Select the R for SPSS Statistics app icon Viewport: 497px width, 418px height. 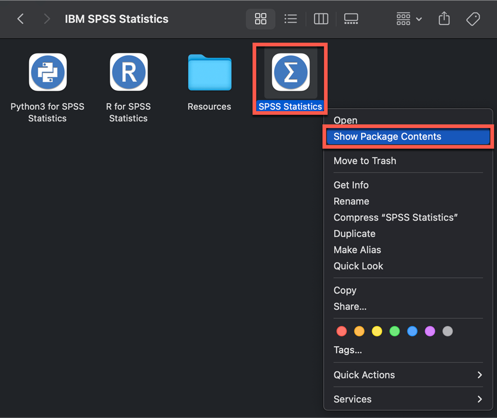[129, 72]
